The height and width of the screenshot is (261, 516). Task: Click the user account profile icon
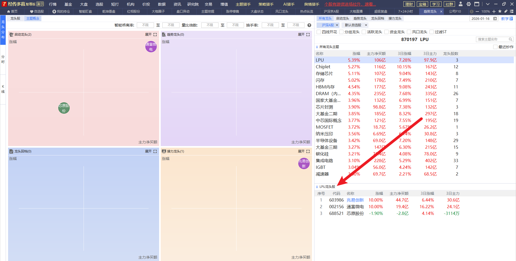461,4
